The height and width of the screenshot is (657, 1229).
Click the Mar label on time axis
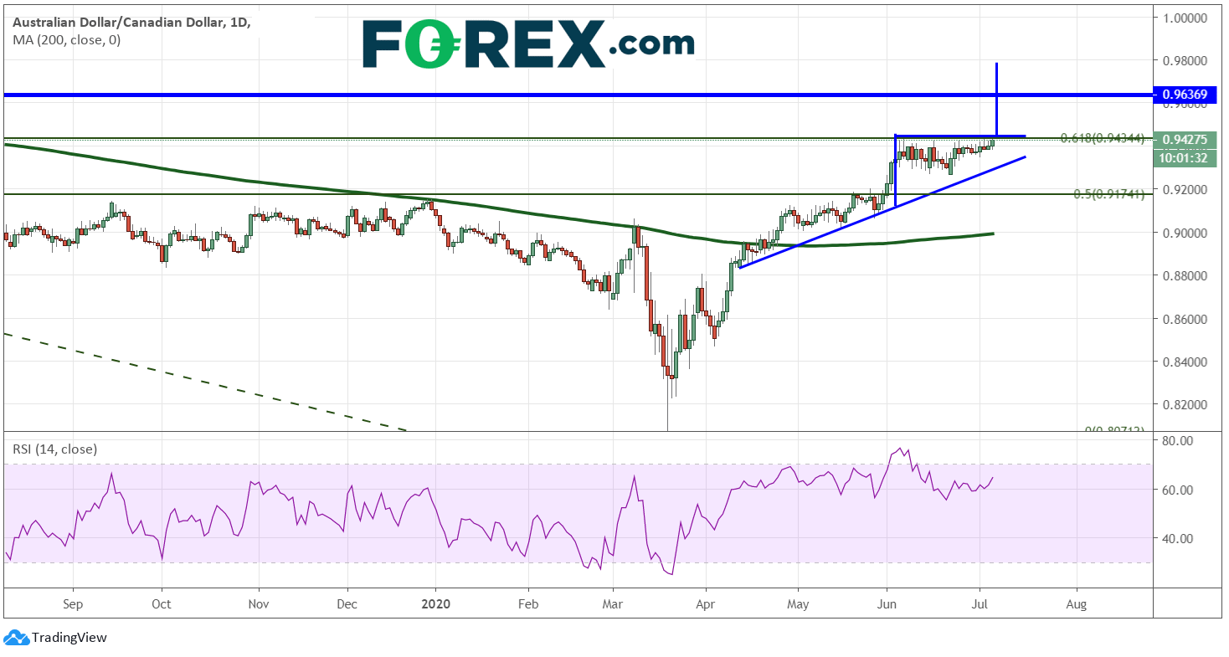point(613,603)
